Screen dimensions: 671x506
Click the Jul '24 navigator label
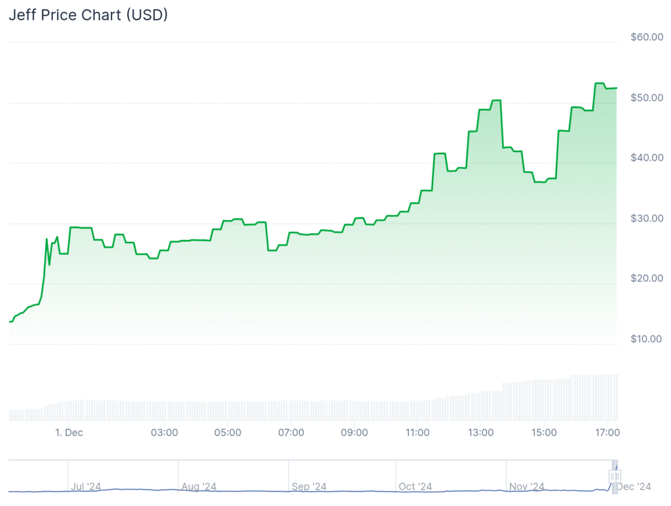tap(86, 486)
